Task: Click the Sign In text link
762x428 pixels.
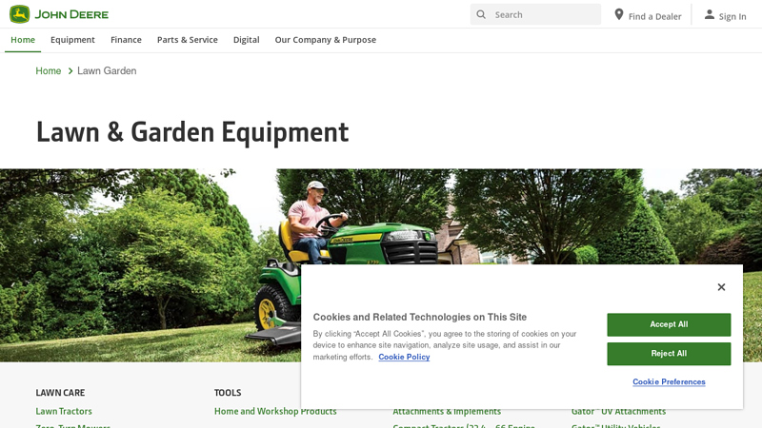Action: (x=732, y=16)
